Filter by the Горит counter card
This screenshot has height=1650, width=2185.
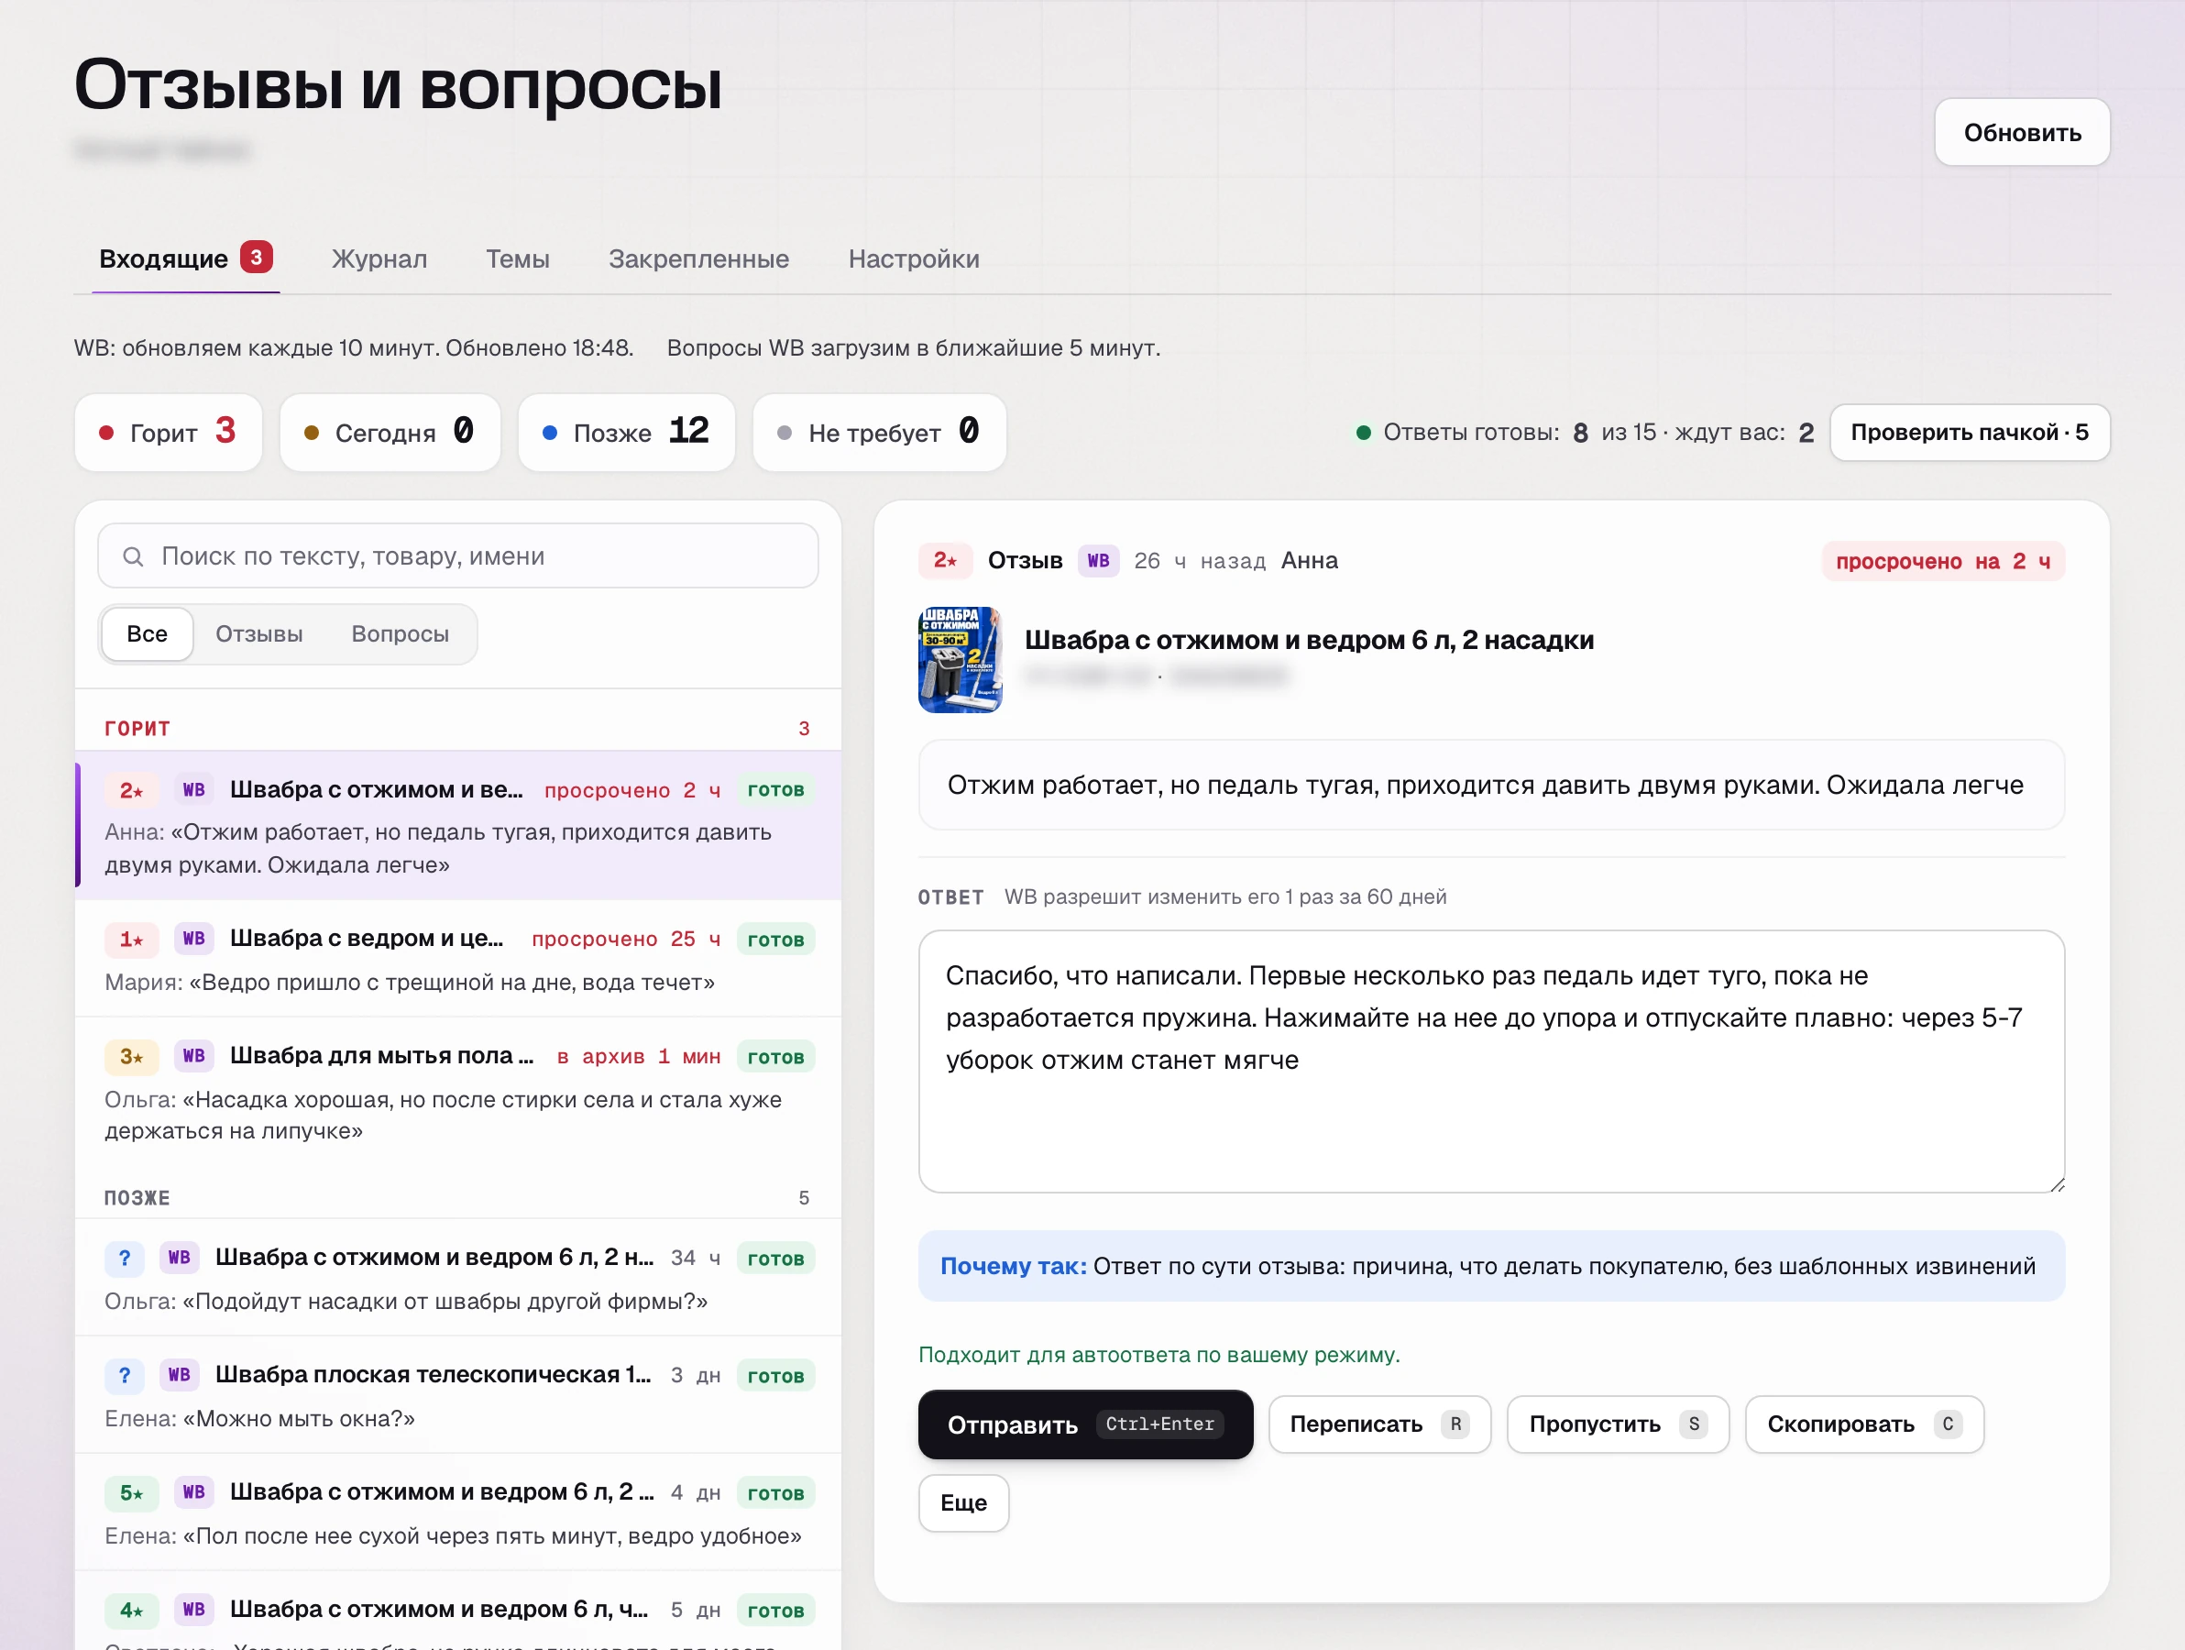coord(169,432)
